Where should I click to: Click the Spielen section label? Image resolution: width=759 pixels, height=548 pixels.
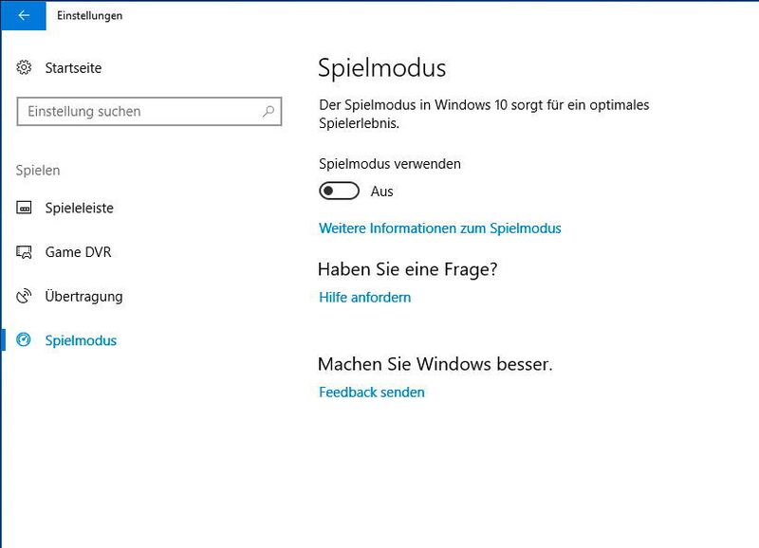click(x=38, y=171)
